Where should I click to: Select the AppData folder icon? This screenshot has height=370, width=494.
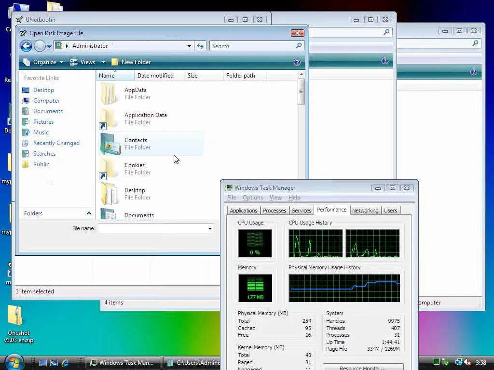point(109,93)
